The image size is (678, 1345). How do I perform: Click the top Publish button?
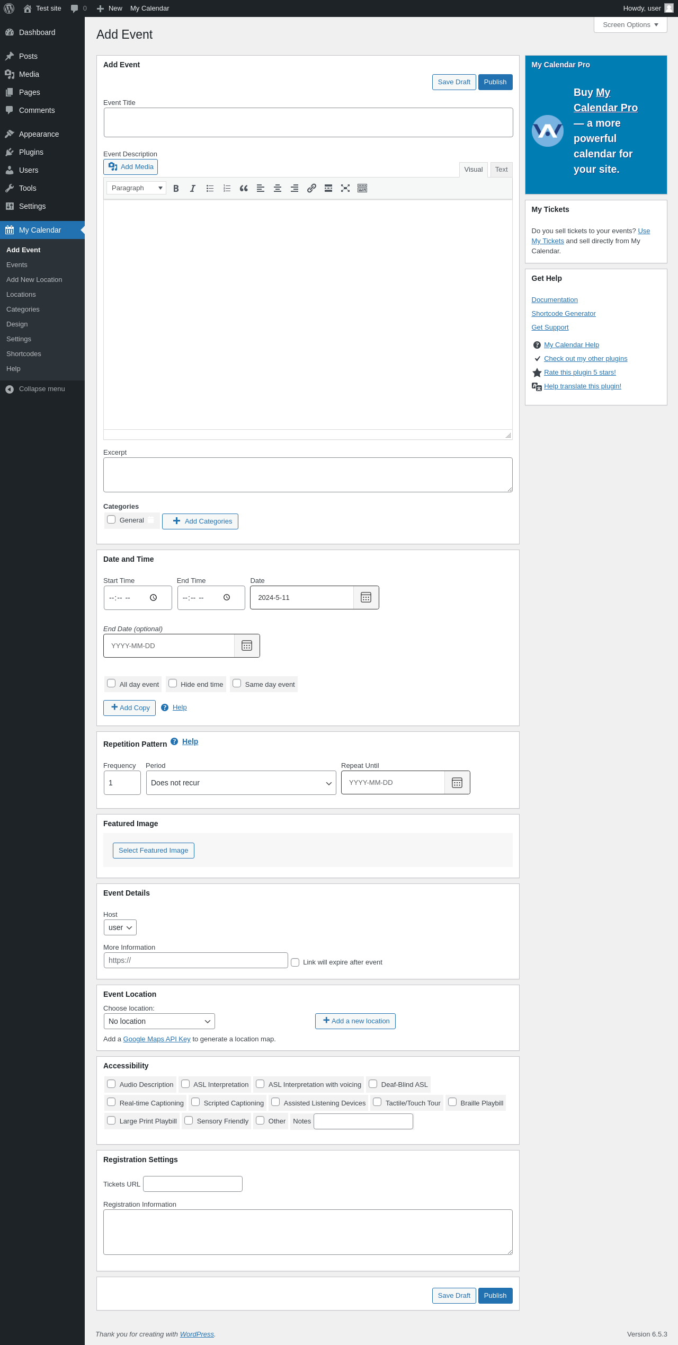pos(495,82)
